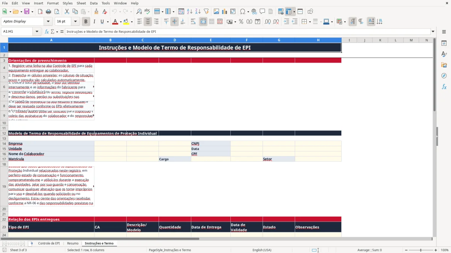Expand the formula bar
The height and width of the screenshot is (253, 451).
(x=433, y=31)
